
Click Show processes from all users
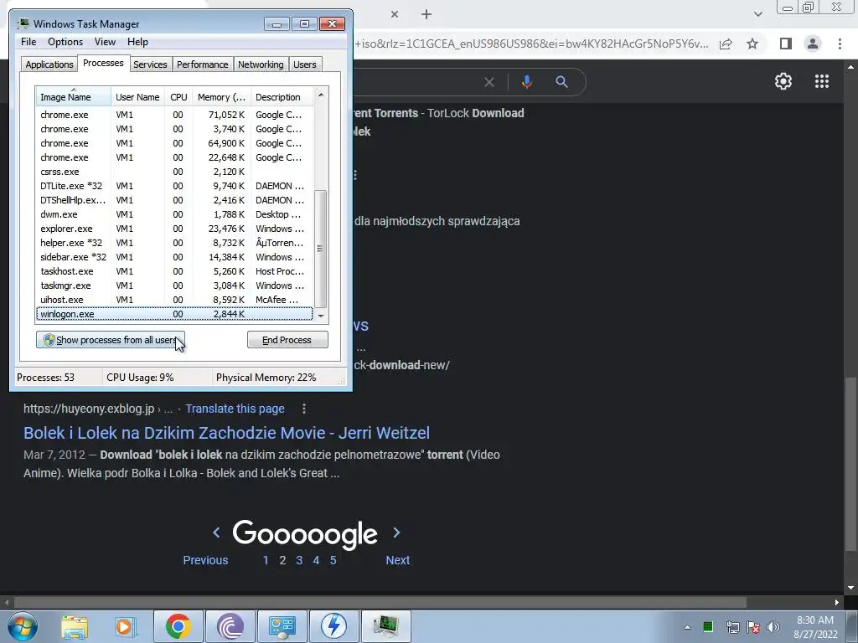[x=111, y=340]
